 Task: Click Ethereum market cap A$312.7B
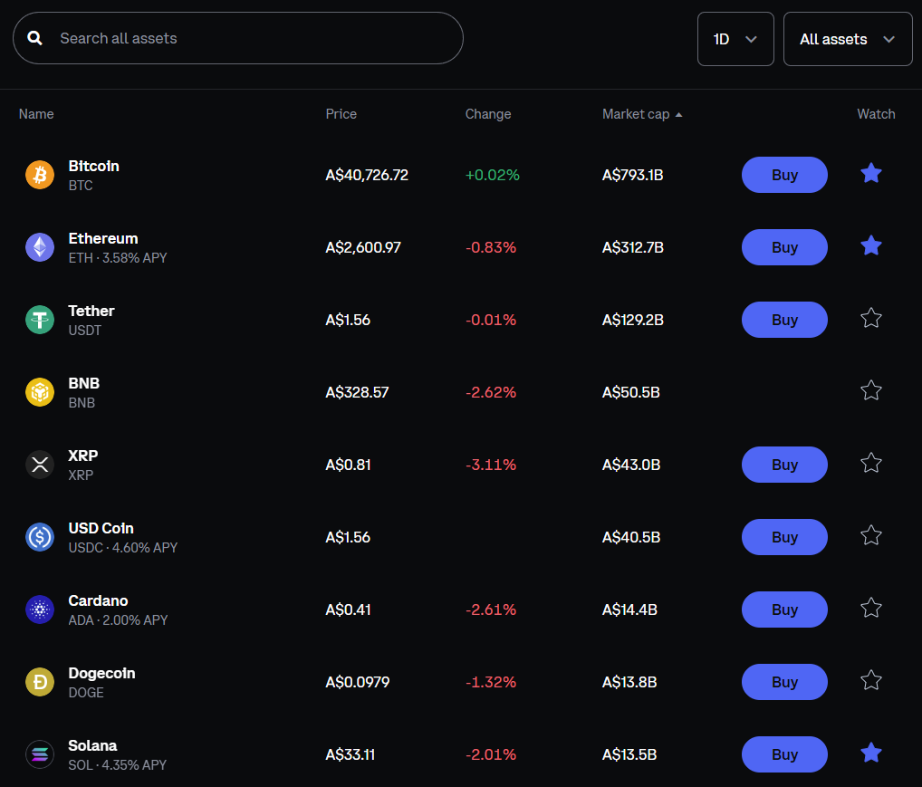click(x=633, y=247)
